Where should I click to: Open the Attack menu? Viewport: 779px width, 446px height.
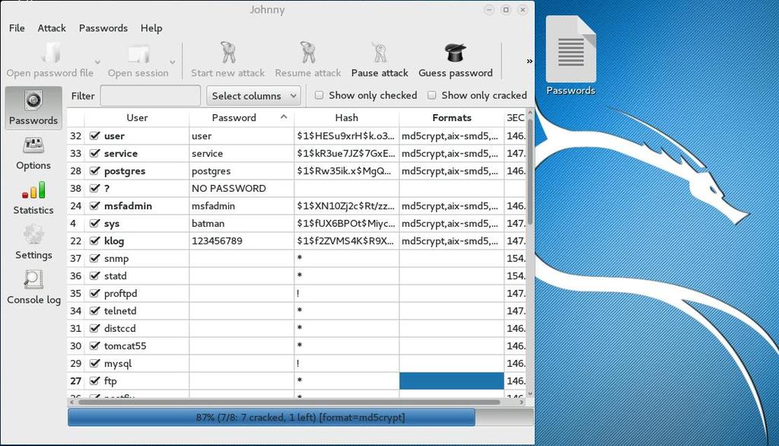click(x=52, y=28)
